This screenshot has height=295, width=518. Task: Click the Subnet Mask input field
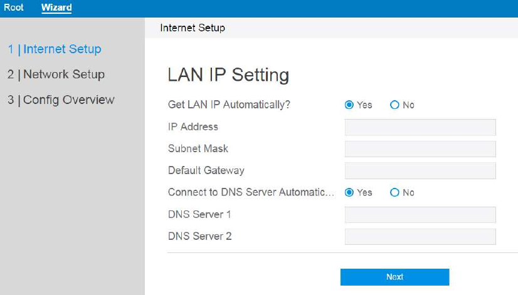tap(420, 149)
